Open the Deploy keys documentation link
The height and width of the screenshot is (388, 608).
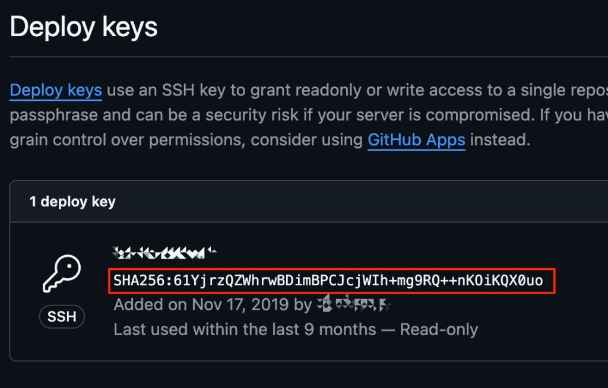point(55,90)
